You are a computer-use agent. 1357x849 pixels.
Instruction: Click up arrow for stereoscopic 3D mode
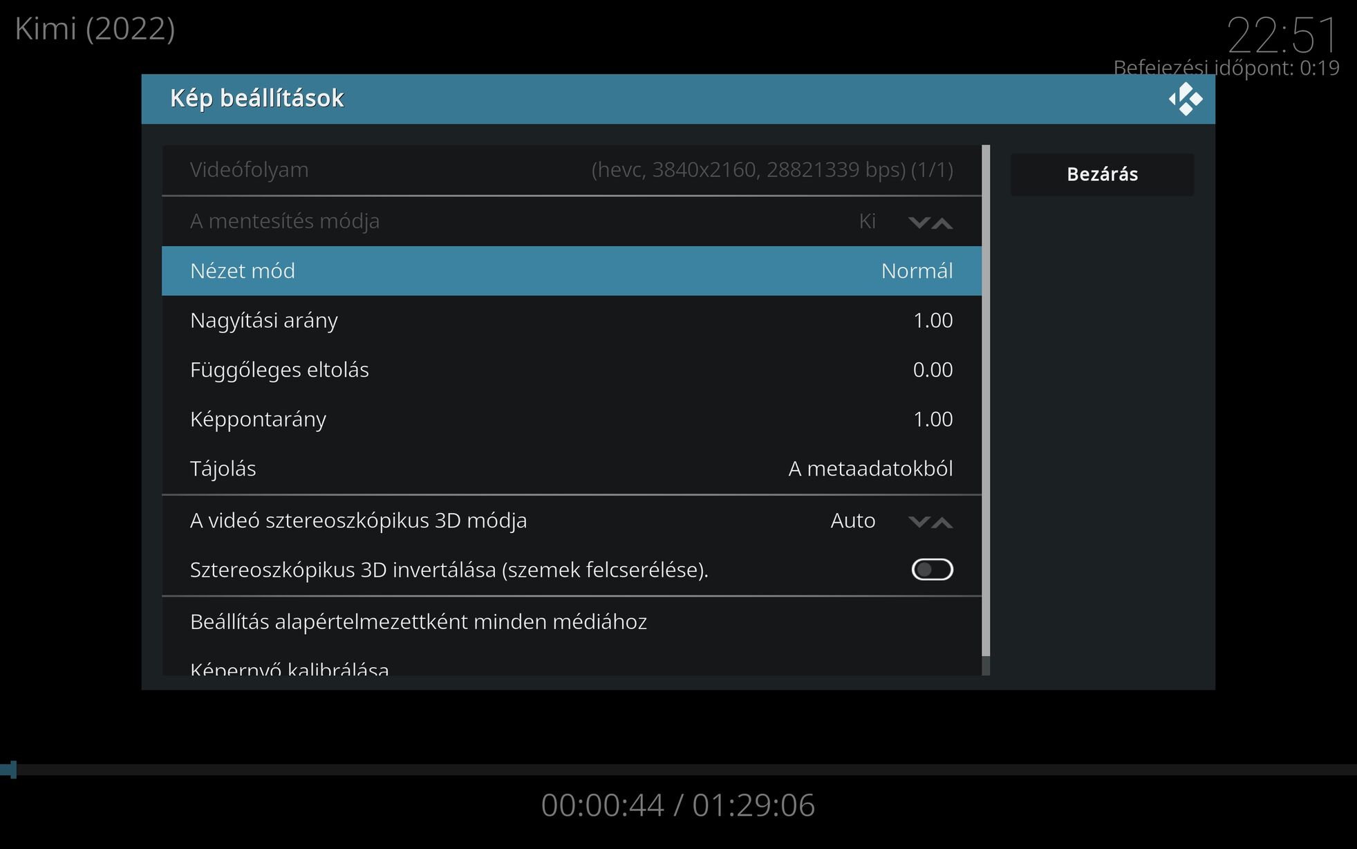point(942,521)
